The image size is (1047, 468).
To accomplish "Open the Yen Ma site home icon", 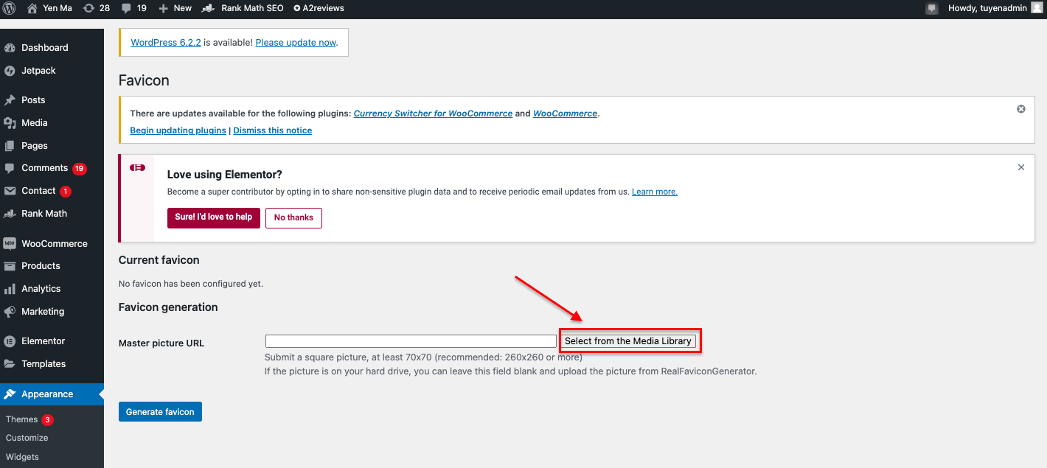I will click(x=32, y=8).
